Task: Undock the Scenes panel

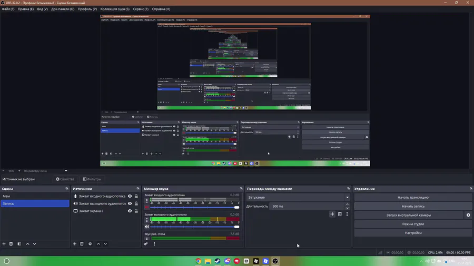Action: [67, 189]
